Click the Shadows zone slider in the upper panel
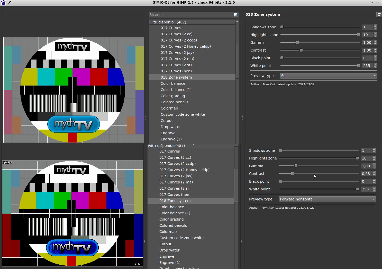The height and width of the screenshot is (269, 382). pos(320,27)
